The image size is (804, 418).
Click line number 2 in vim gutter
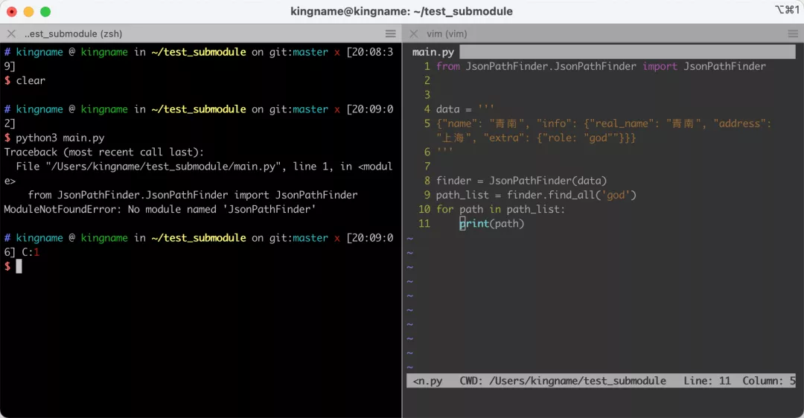[427, 80]
